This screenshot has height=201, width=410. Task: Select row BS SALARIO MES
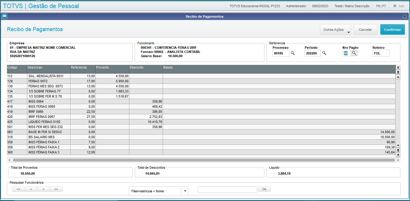tap(201, 137)
